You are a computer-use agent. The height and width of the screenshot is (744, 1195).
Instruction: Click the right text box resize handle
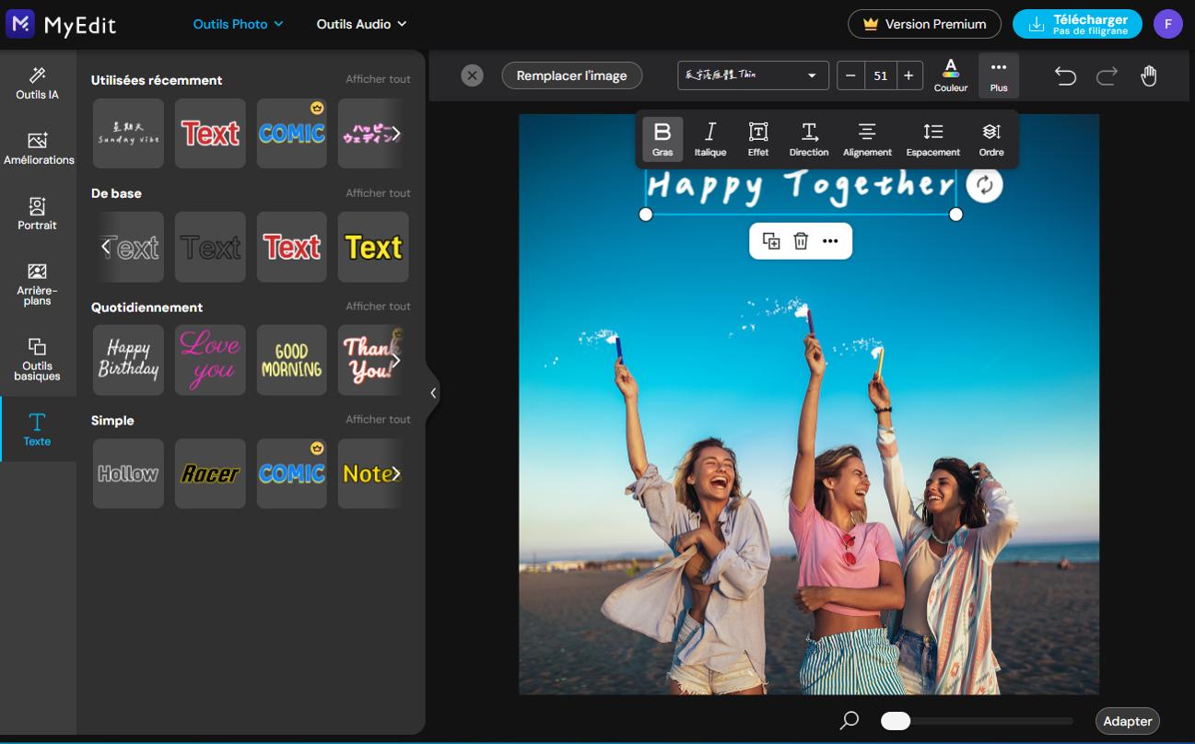pyautogui.click(x=955, y=215)
